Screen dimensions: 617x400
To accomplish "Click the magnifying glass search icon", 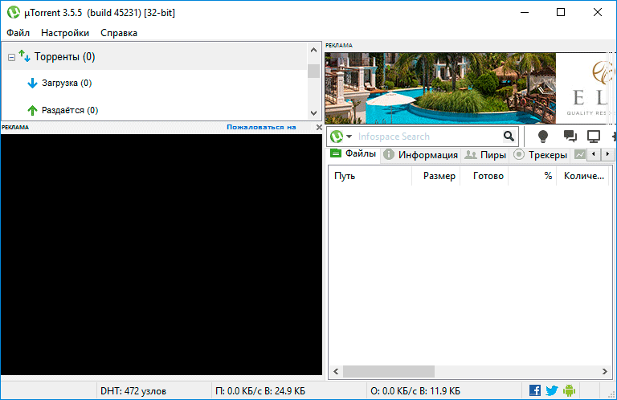I will pos(509,136).
